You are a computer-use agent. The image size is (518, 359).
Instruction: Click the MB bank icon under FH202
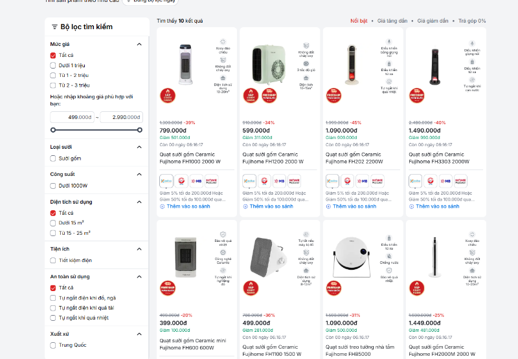363,181
